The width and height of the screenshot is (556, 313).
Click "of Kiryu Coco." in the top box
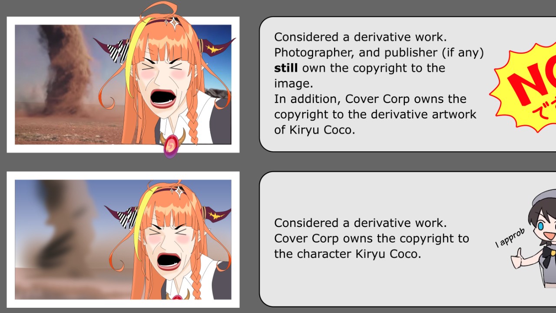[x=314, y=130]
